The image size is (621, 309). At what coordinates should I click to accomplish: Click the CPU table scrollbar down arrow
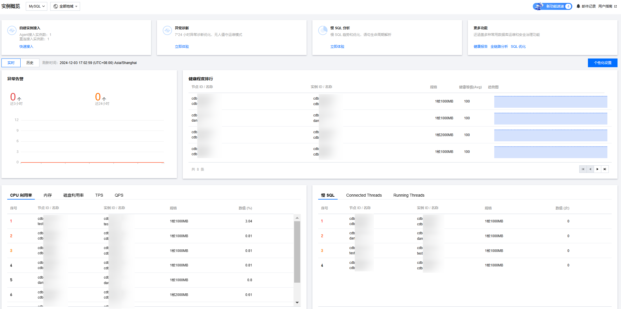coord(297,303)
